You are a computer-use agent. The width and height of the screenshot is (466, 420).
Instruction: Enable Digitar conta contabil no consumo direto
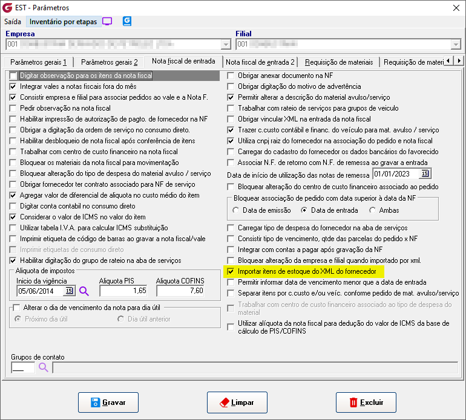(13, 206)
